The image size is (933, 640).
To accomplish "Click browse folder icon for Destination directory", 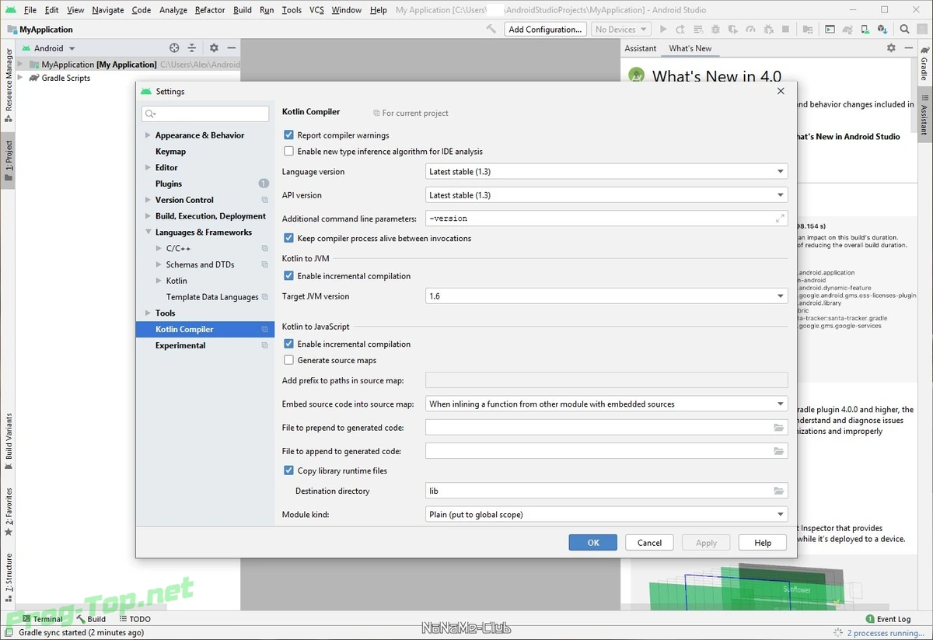I will [x=778, y=491].
